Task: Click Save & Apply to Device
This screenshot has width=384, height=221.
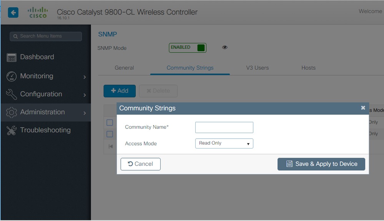Action: coord(321,164)
